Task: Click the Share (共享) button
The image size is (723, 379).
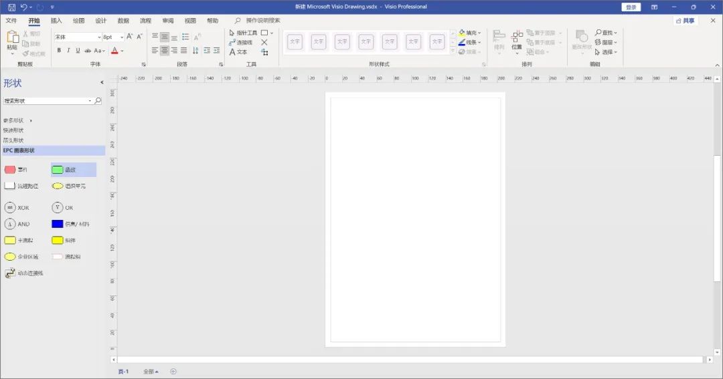Action: click(686, 21)
